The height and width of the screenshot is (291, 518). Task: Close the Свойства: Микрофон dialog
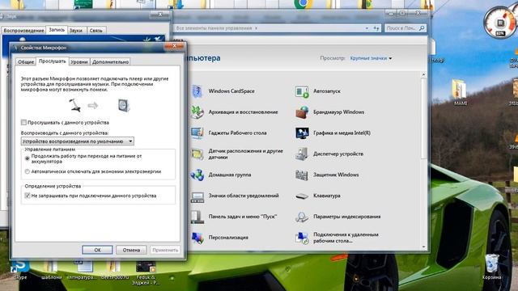coord(174,46)
